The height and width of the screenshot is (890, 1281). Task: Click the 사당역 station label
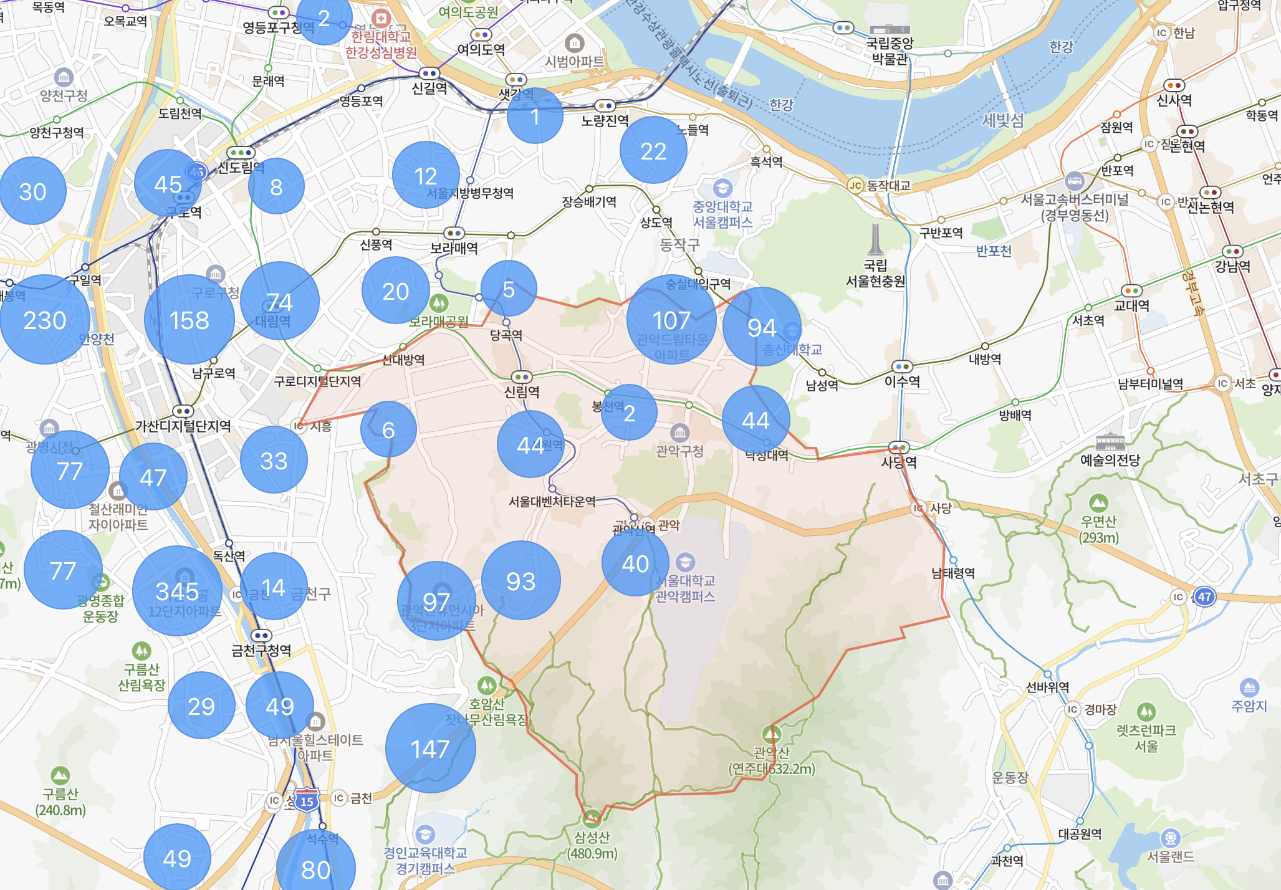(x=899, y=462)
